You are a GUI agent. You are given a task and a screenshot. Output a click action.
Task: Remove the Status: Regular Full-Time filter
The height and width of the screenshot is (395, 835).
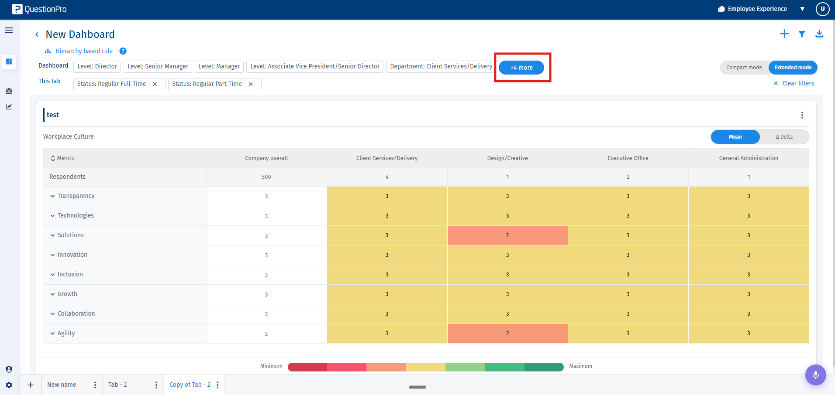tap(155, 84)
